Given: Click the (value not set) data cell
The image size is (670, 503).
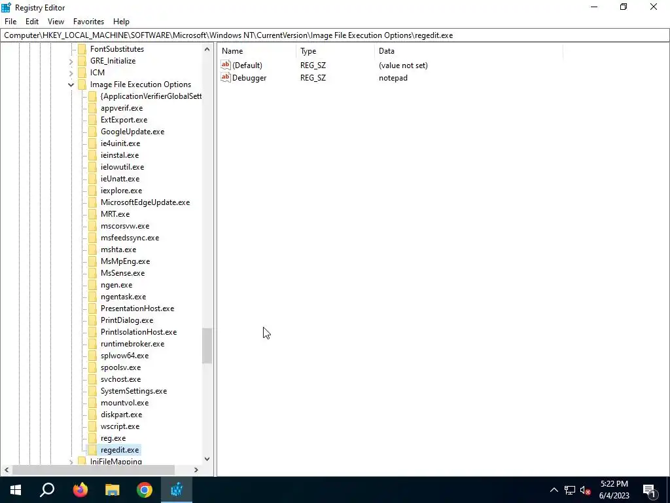Looking at the screenshot, I should [403, 65].
